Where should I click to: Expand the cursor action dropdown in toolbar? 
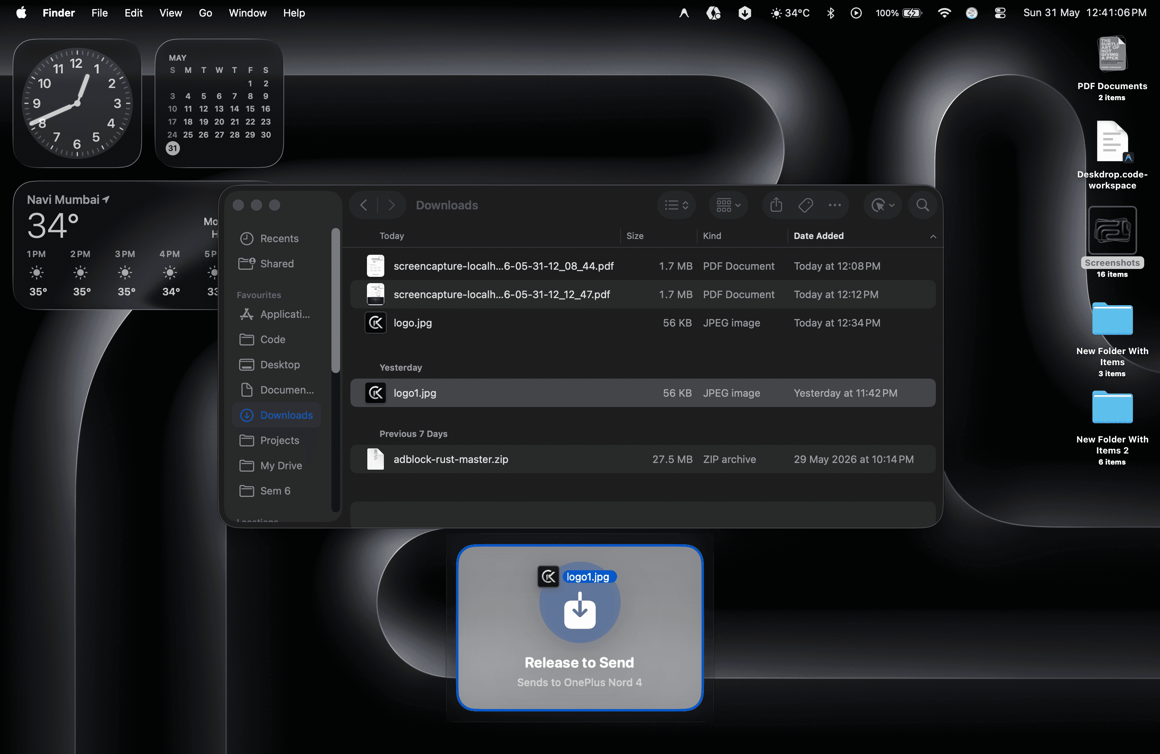[882, 205]
